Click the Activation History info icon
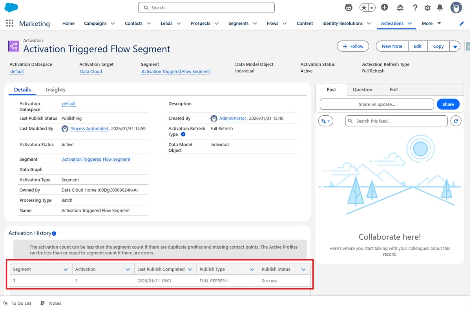Viewport: 471px width, 309px height. [54, 233]
